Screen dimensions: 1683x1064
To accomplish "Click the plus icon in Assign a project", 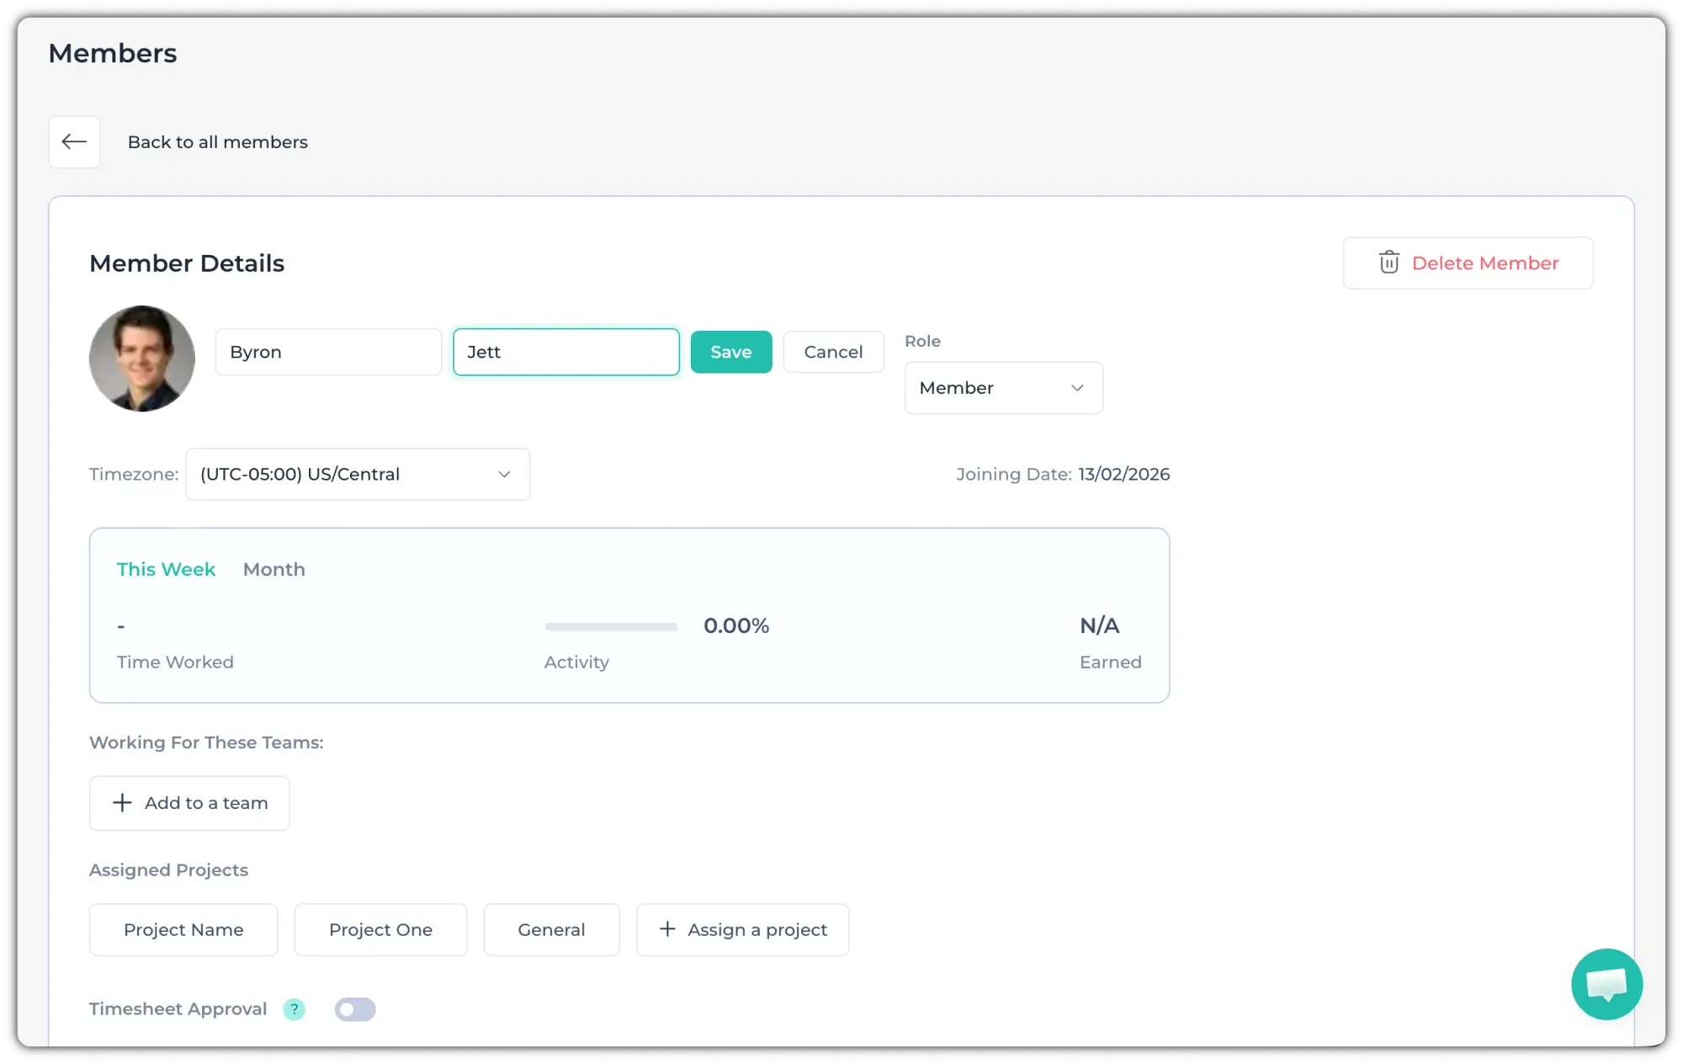I will [667, 928].
